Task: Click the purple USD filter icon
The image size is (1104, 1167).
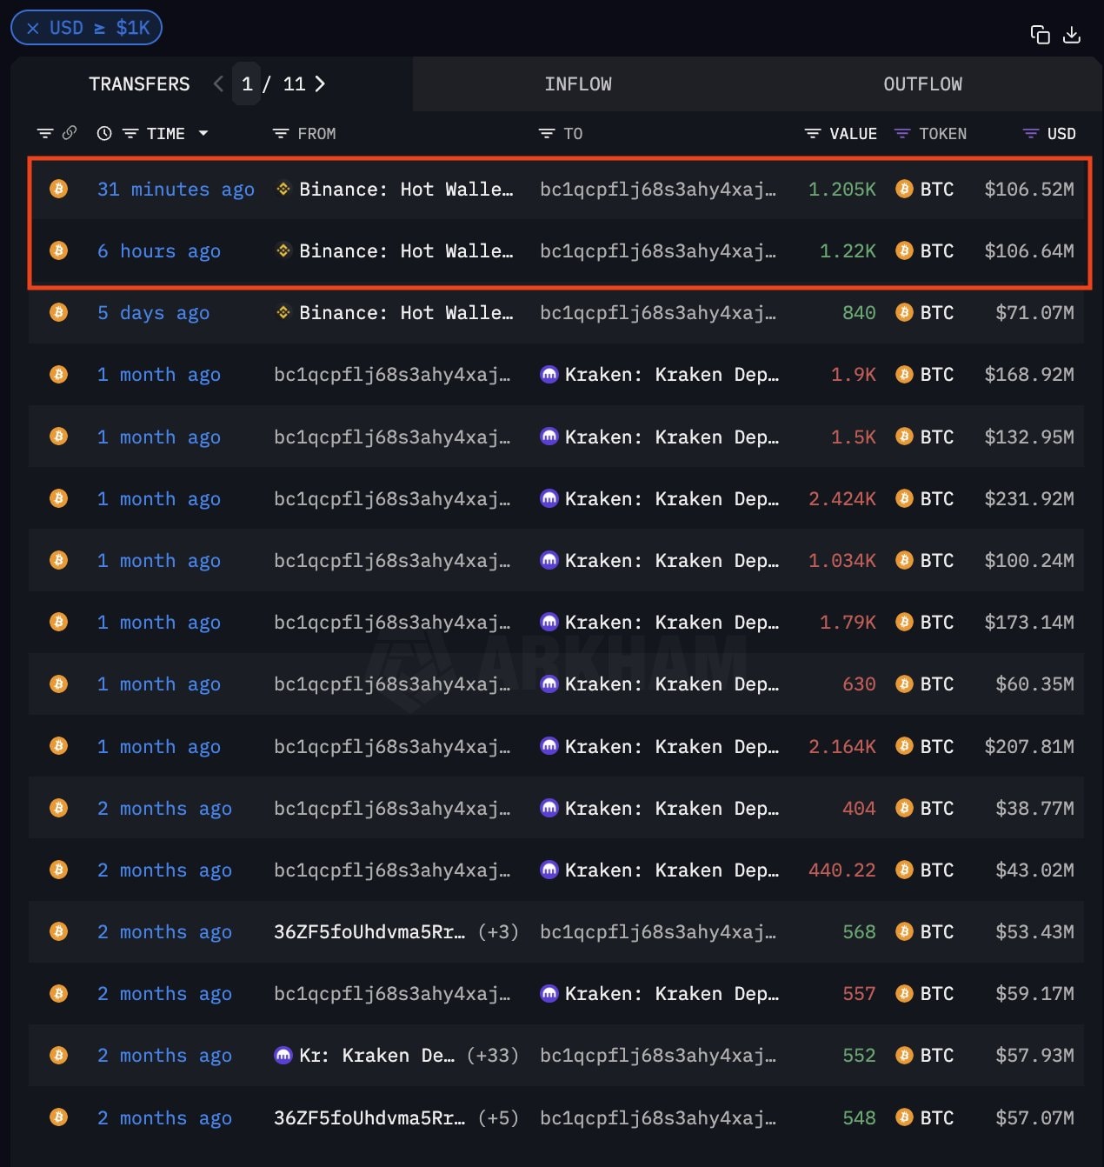Action: (x=1031, y=134)
